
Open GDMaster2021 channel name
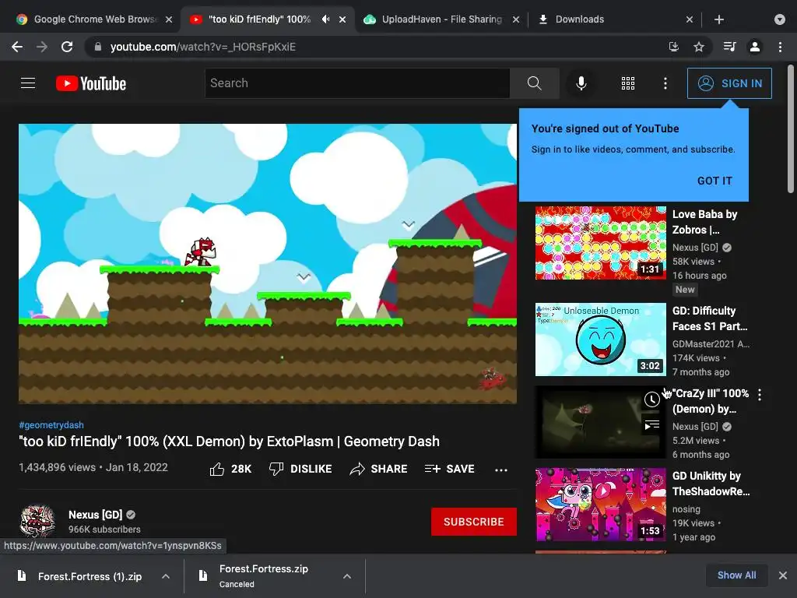point(710,343)
